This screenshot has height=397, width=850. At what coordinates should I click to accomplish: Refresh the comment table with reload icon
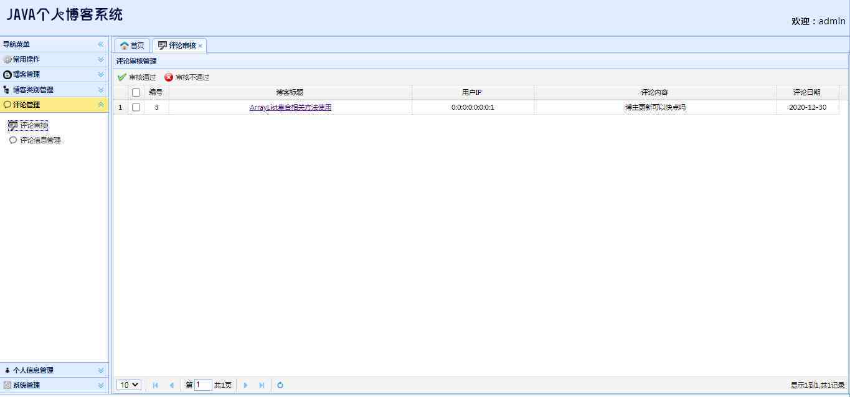tap(280, 385)
